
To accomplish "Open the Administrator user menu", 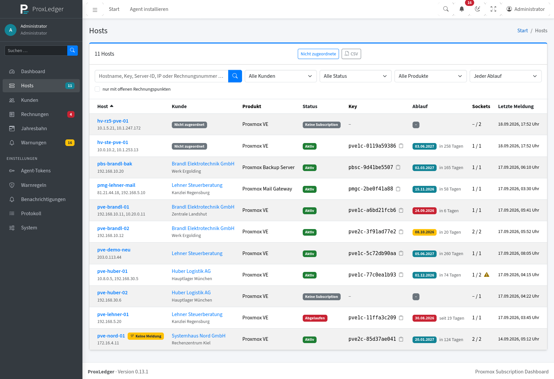I will (x=526, y=9).
